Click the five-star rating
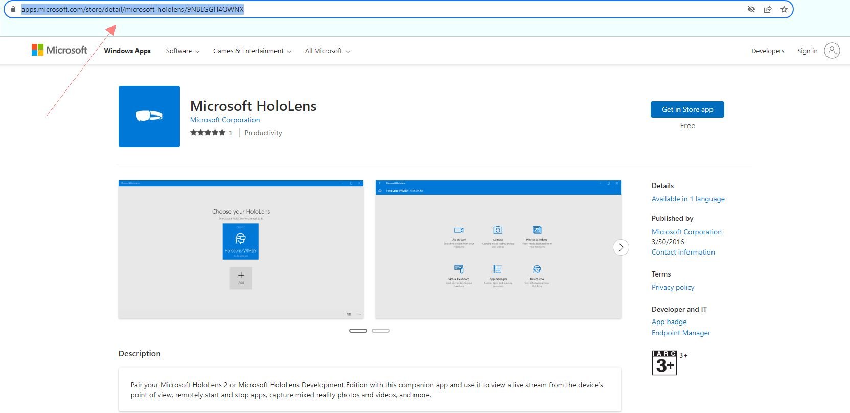 click(208, 133)
